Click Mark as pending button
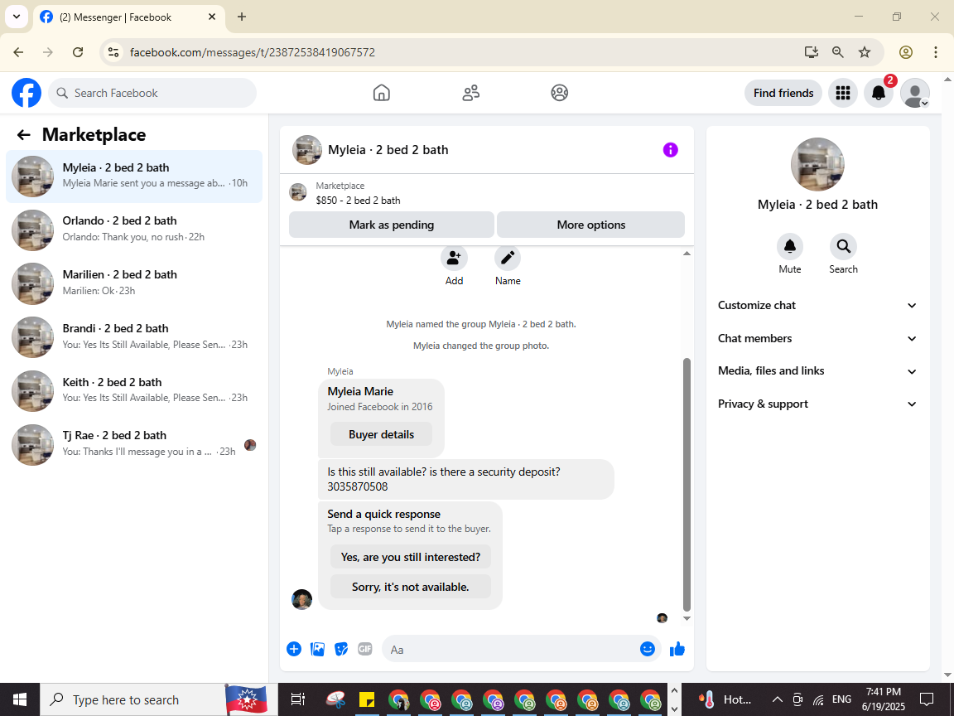The width and height of the screenshot is (954, 716). [391, 225]
